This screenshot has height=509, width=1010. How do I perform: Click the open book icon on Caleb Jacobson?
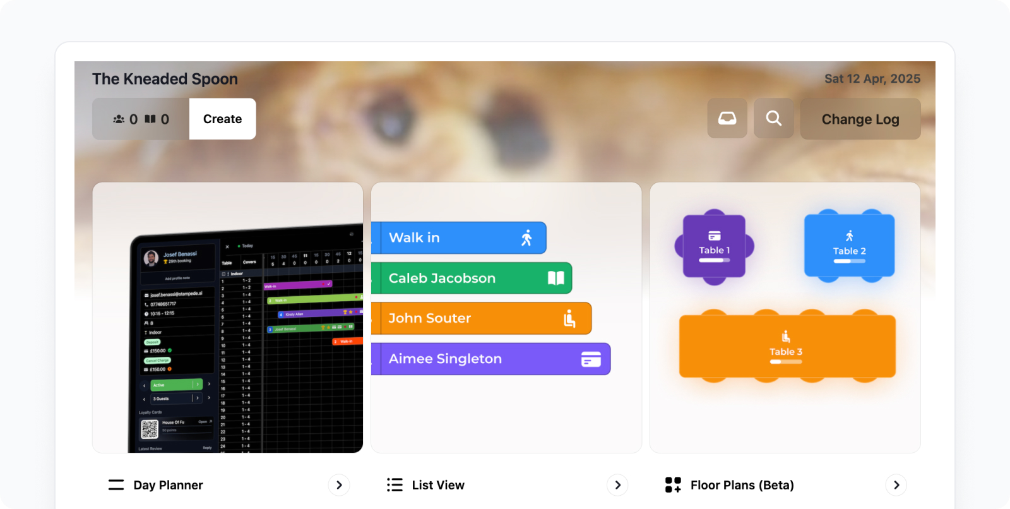(x=556, y=278)
